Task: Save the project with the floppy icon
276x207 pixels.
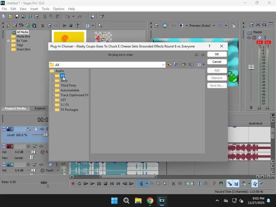Action: point(17,16)
